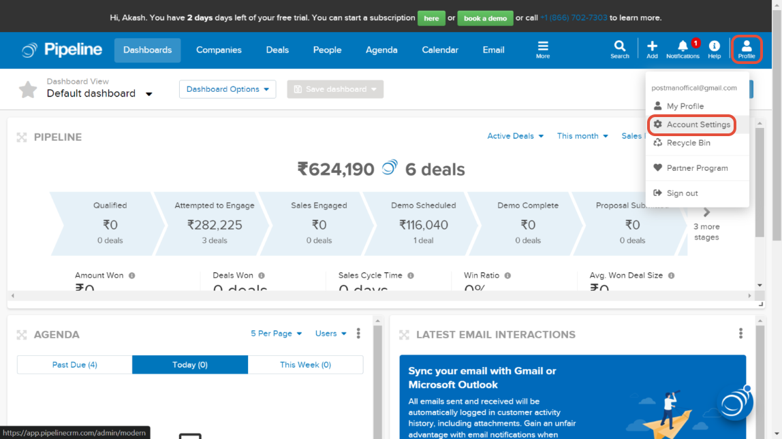This screenshot has width=782, height=439.
Task: Open Agenda panel three-dot options
Action: (x=358, y=334)
